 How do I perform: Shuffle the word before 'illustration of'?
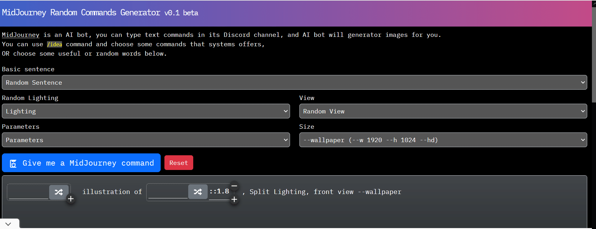pos(59,192)
